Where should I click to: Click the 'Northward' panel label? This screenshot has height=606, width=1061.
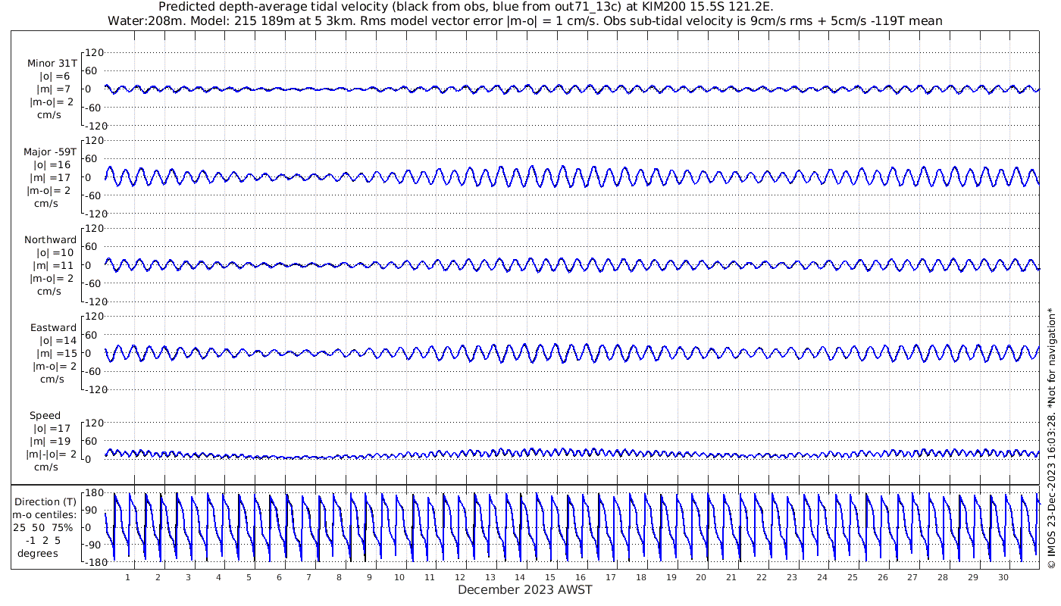pyautogui.click(x=50, y=239)
